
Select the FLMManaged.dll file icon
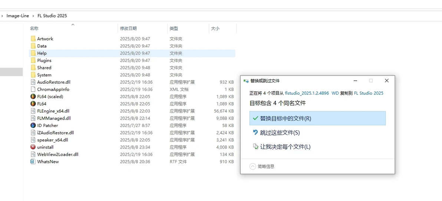pos(33,118)
